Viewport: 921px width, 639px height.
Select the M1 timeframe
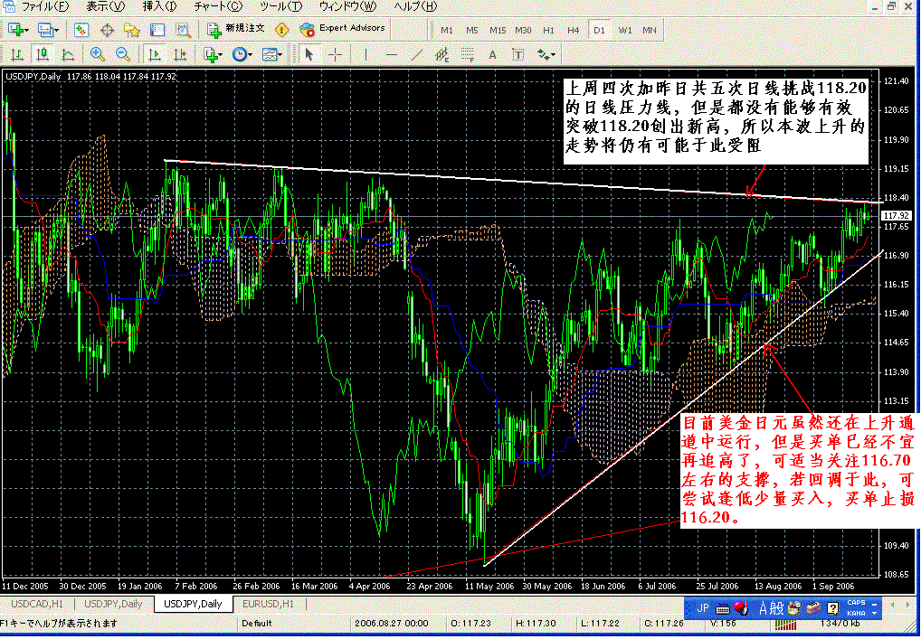(x=447, y=30)
